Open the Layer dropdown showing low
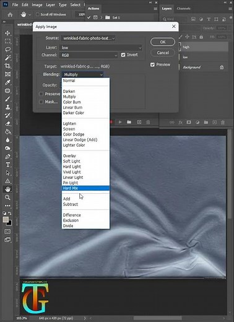234x322 pixels. pyautogui.click(x=101, y=48)
